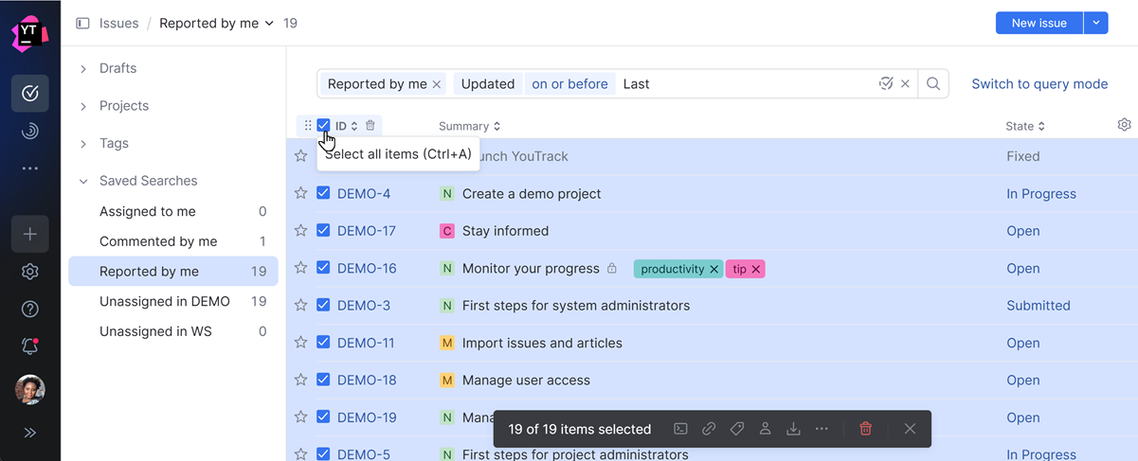Toggle the select all items checkbox

323,125
